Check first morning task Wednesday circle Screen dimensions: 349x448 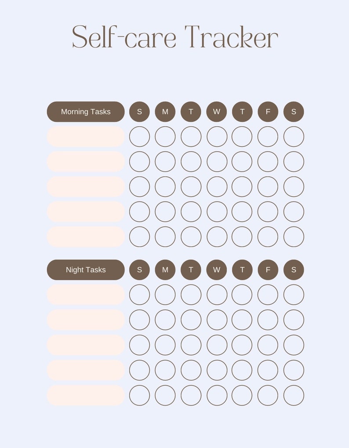pyautogui.click(x=217, y=137)
